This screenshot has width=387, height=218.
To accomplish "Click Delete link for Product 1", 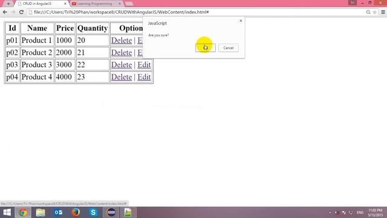I will (122, 41).
